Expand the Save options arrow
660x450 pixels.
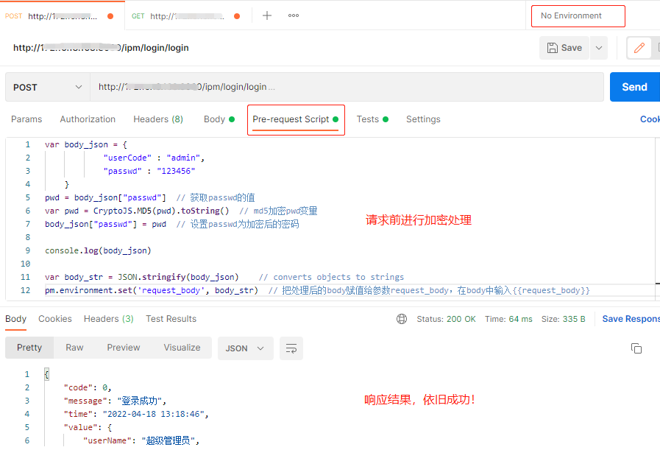598,48
